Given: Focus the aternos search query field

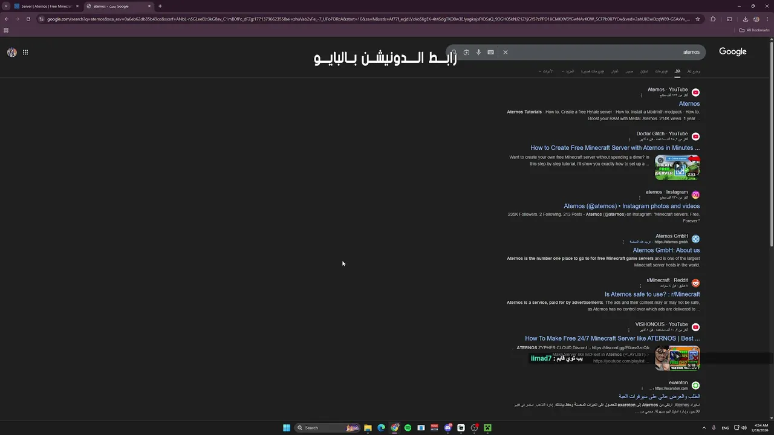Looking at the screenshot, I should click(x=605, y=52).
